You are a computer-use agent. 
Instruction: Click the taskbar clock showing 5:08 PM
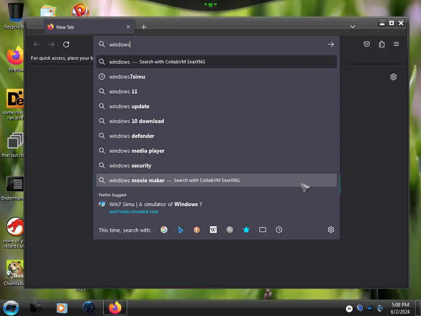pos(400,308)
